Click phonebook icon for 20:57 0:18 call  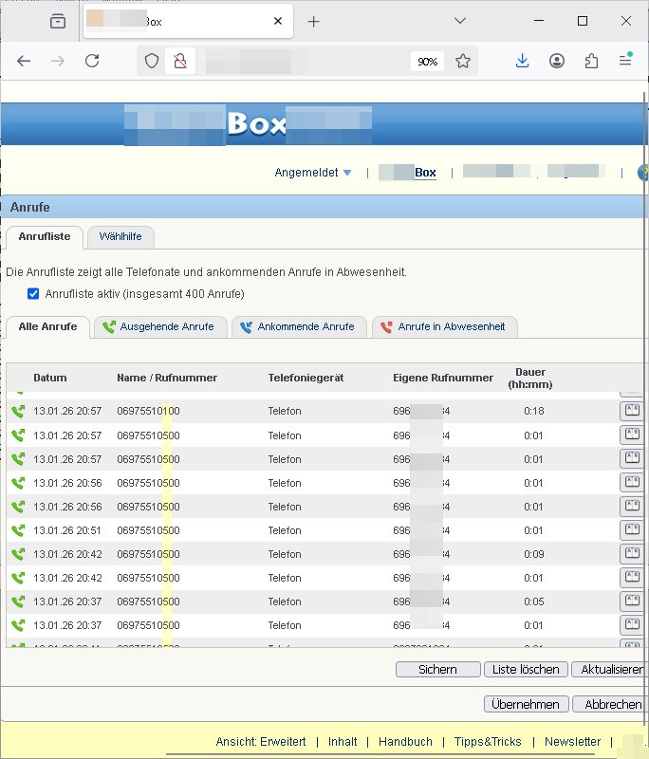[630, 411]
